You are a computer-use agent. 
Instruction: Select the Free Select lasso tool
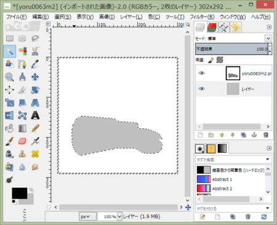click(x=35, y=38)
